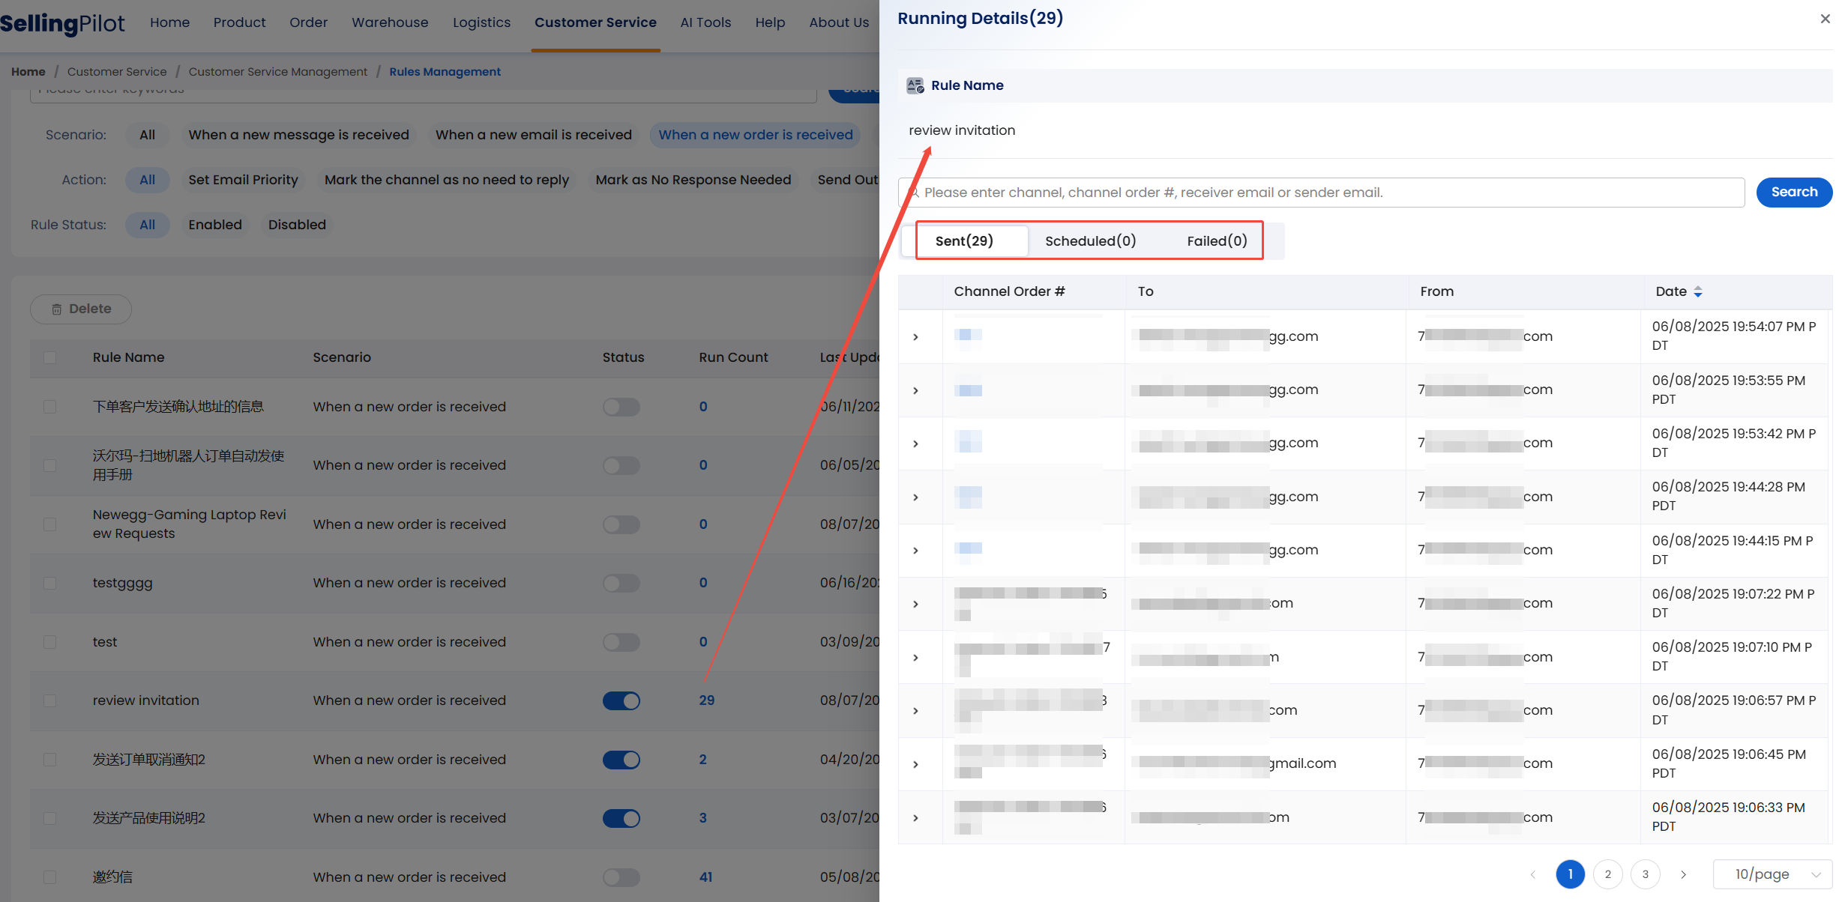Expand the row dated 06/08/2025 19:07:22
The height and width of the screenshot is (902, 1842).
point(915,604)
